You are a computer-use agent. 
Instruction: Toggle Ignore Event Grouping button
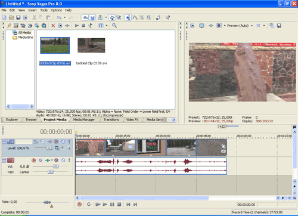pyautogui.click(x=119, y=17)
